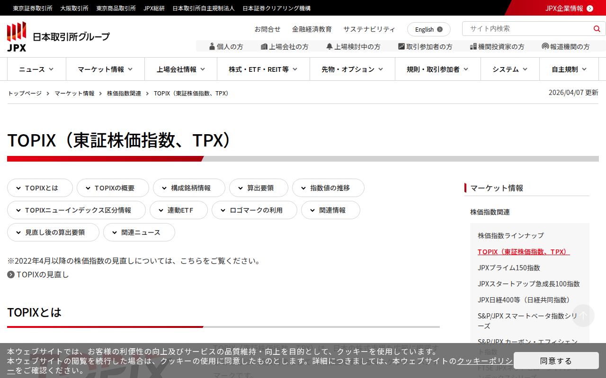This screenshot has height=378, width=606.
Task: Click the arrow icon in English button
Action: coord(440,29)
